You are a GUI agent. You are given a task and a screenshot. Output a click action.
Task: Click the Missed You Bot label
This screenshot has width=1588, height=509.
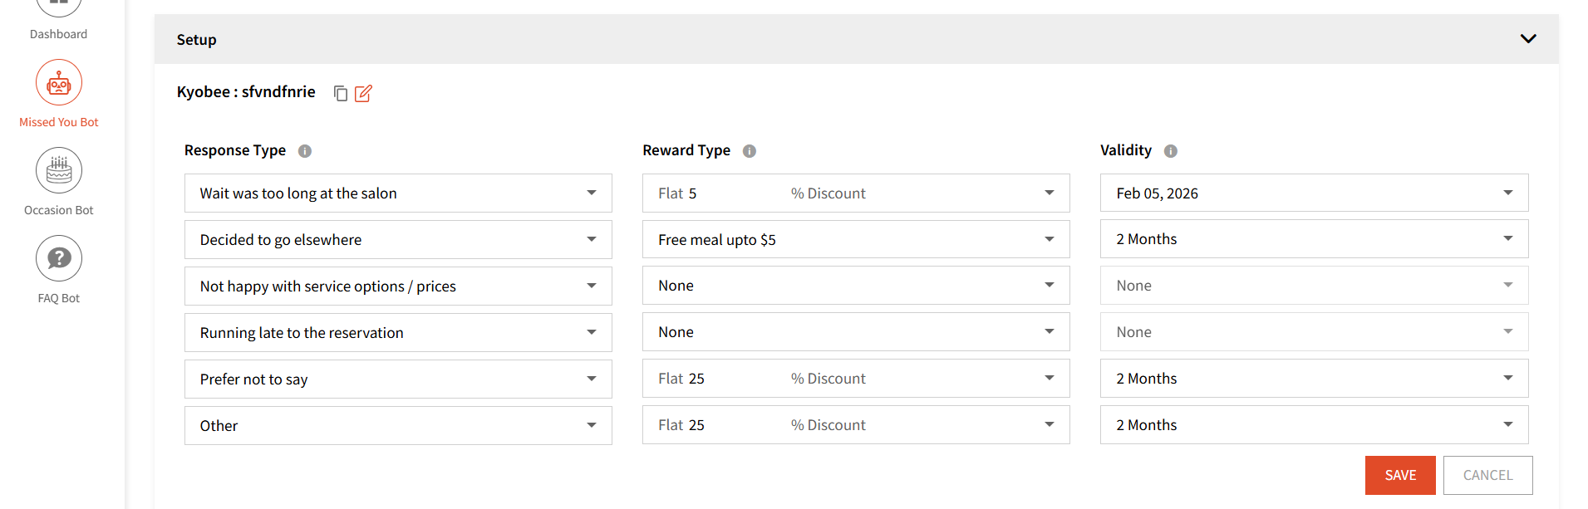coord(58,122)
